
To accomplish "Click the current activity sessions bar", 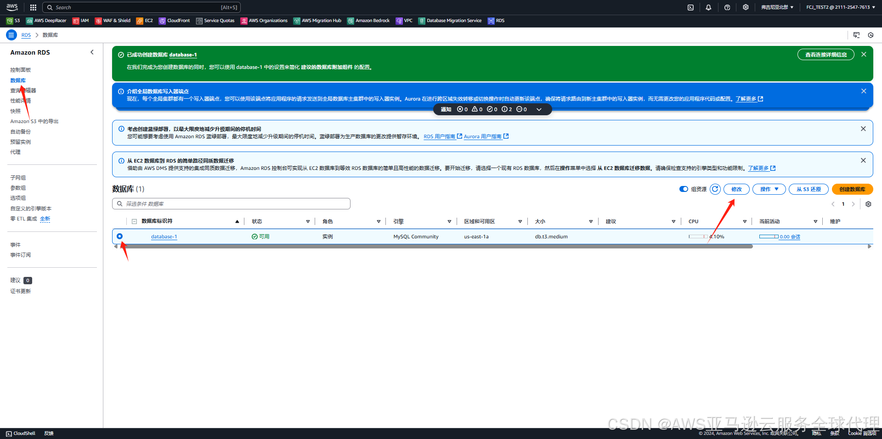I will pos(769,236).
